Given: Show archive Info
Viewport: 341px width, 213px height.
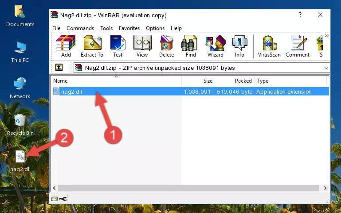Looking at the screenshot, I should tap(239, 46).
